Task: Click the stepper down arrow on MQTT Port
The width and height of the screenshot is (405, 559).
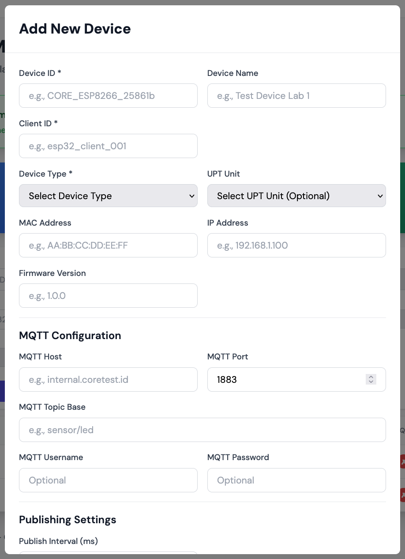Action: point(371,382)
